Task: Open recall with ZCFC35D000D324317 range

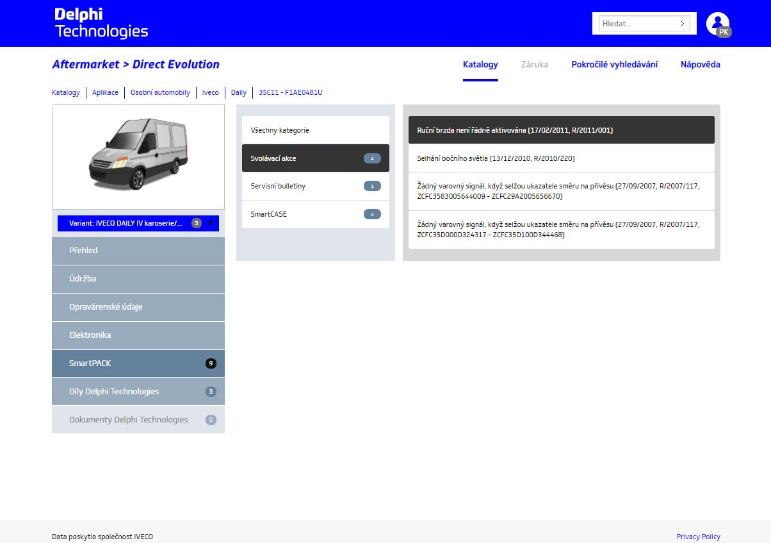Action: (x=562, y=230)
